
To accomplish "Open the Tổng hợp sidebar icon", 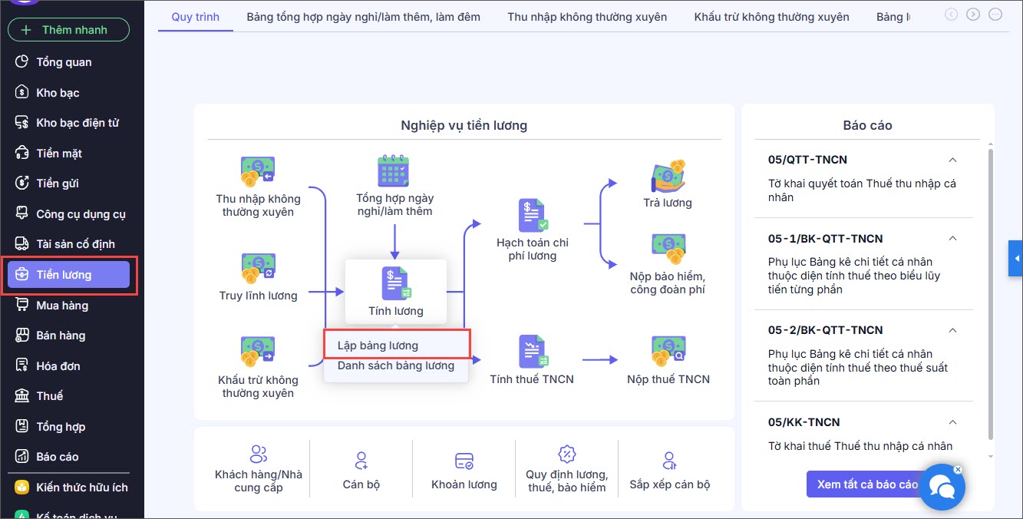I will pyautogui.click(x=22, y=427).
